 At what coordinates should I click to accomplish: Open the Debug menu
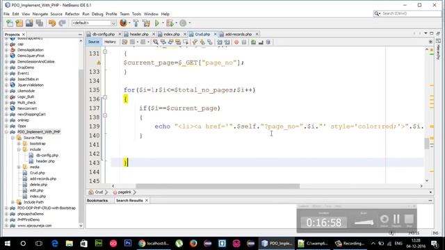click(97, 14)
